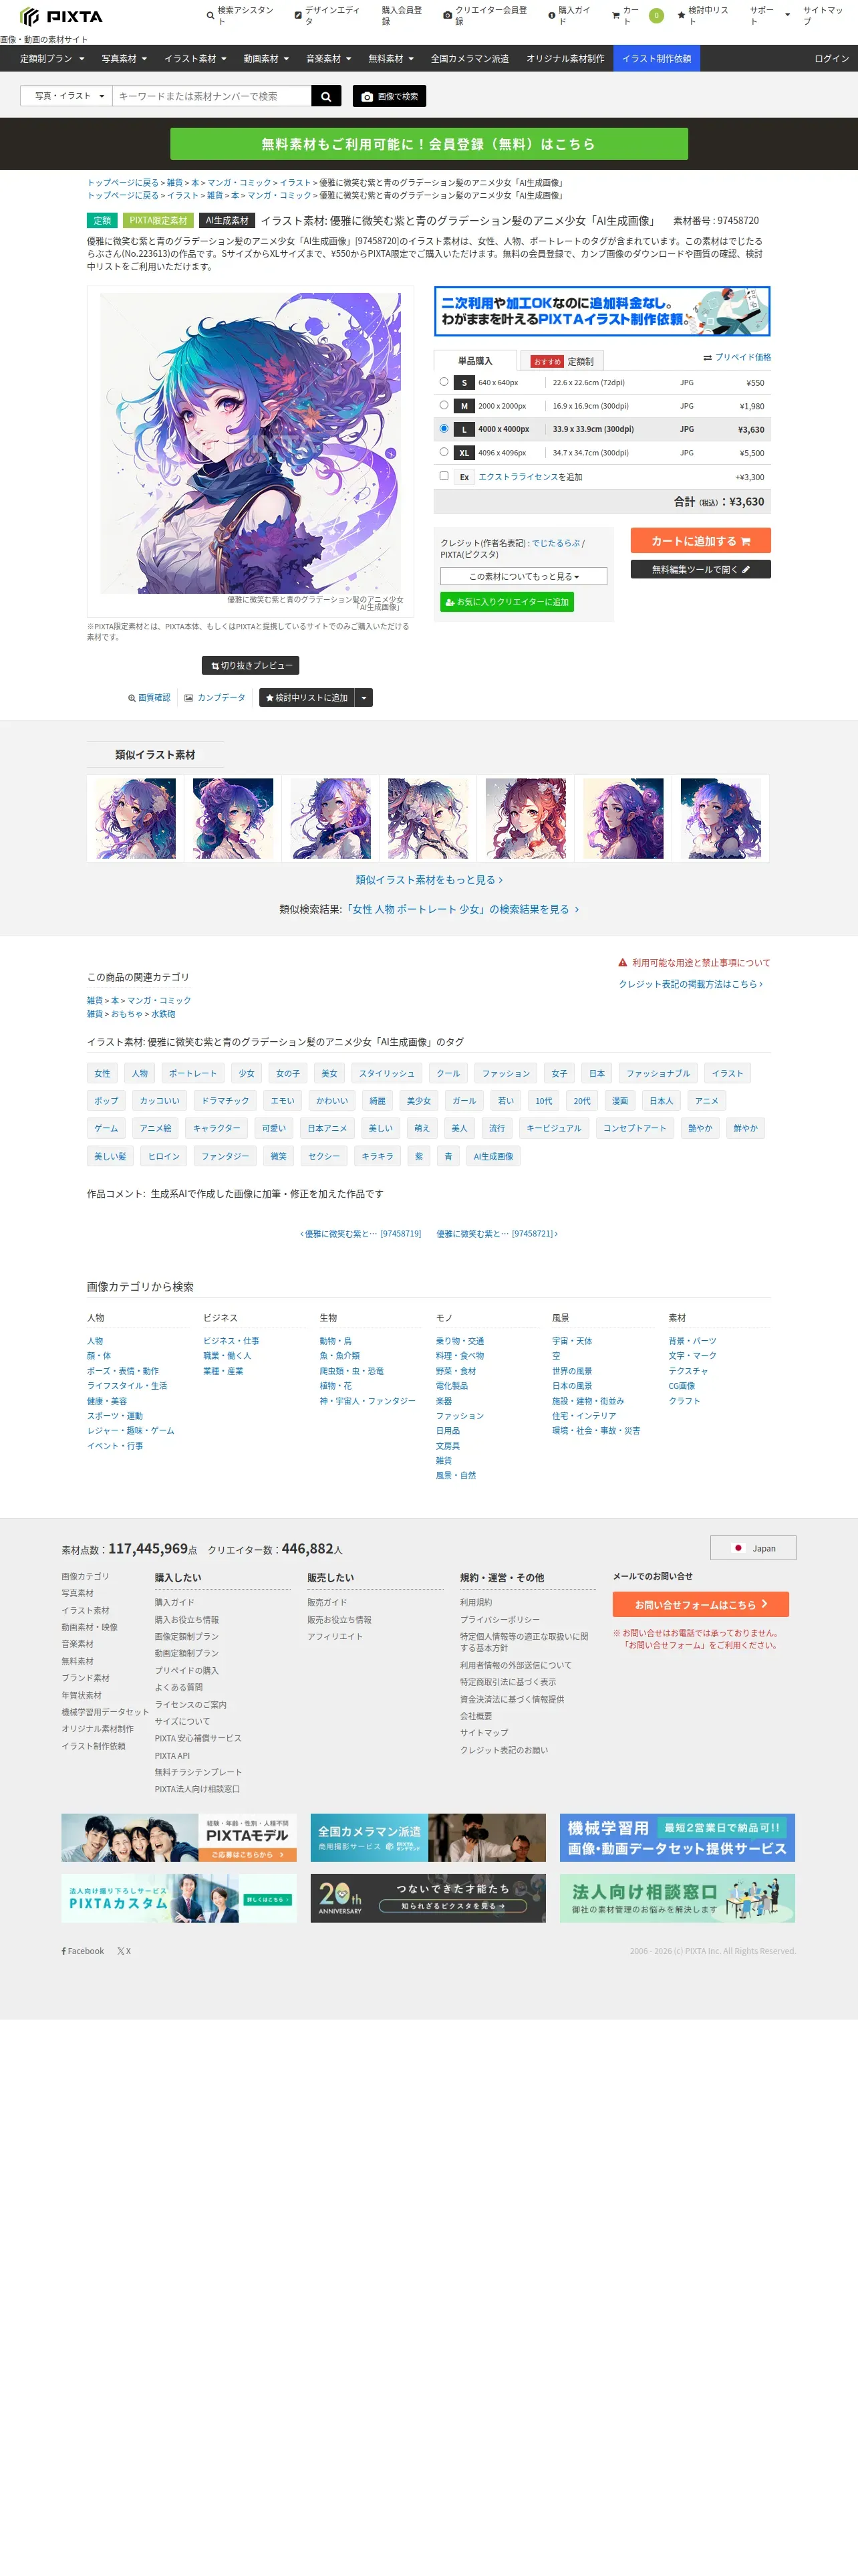Open the ファンタジー tag
Viewport: 858px width, 2576px height.
[225, 1156]
